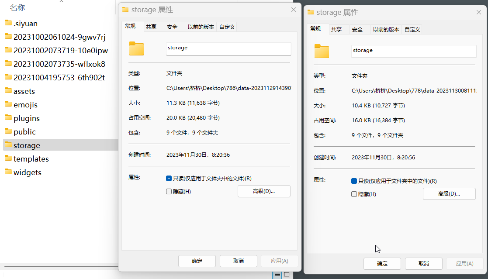Select the templates folder icon
Viewport: 488px width, 279px height.
[8, 158]
